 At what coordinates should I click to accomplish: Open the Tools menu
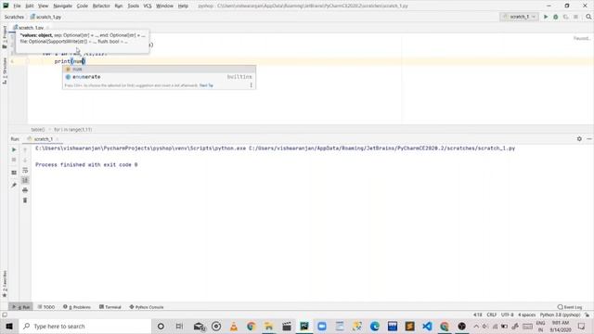[133, 6]
